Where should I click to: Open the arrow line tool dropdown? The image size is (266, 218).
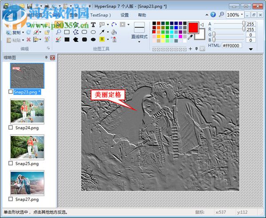coord(108,32)
